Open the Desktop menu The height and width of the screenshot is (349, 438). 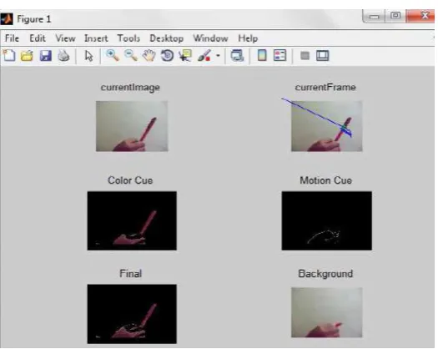point(167,38)
